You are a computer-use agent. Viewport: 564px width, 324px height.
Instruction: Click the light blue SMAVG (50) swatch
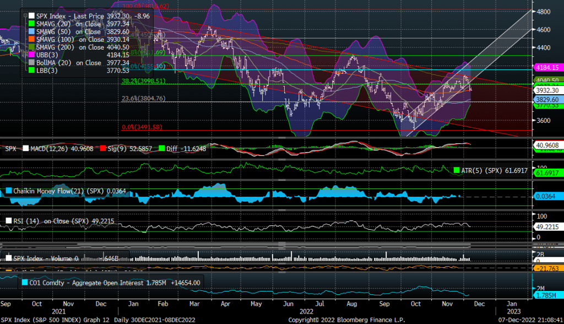click(31, 31)
